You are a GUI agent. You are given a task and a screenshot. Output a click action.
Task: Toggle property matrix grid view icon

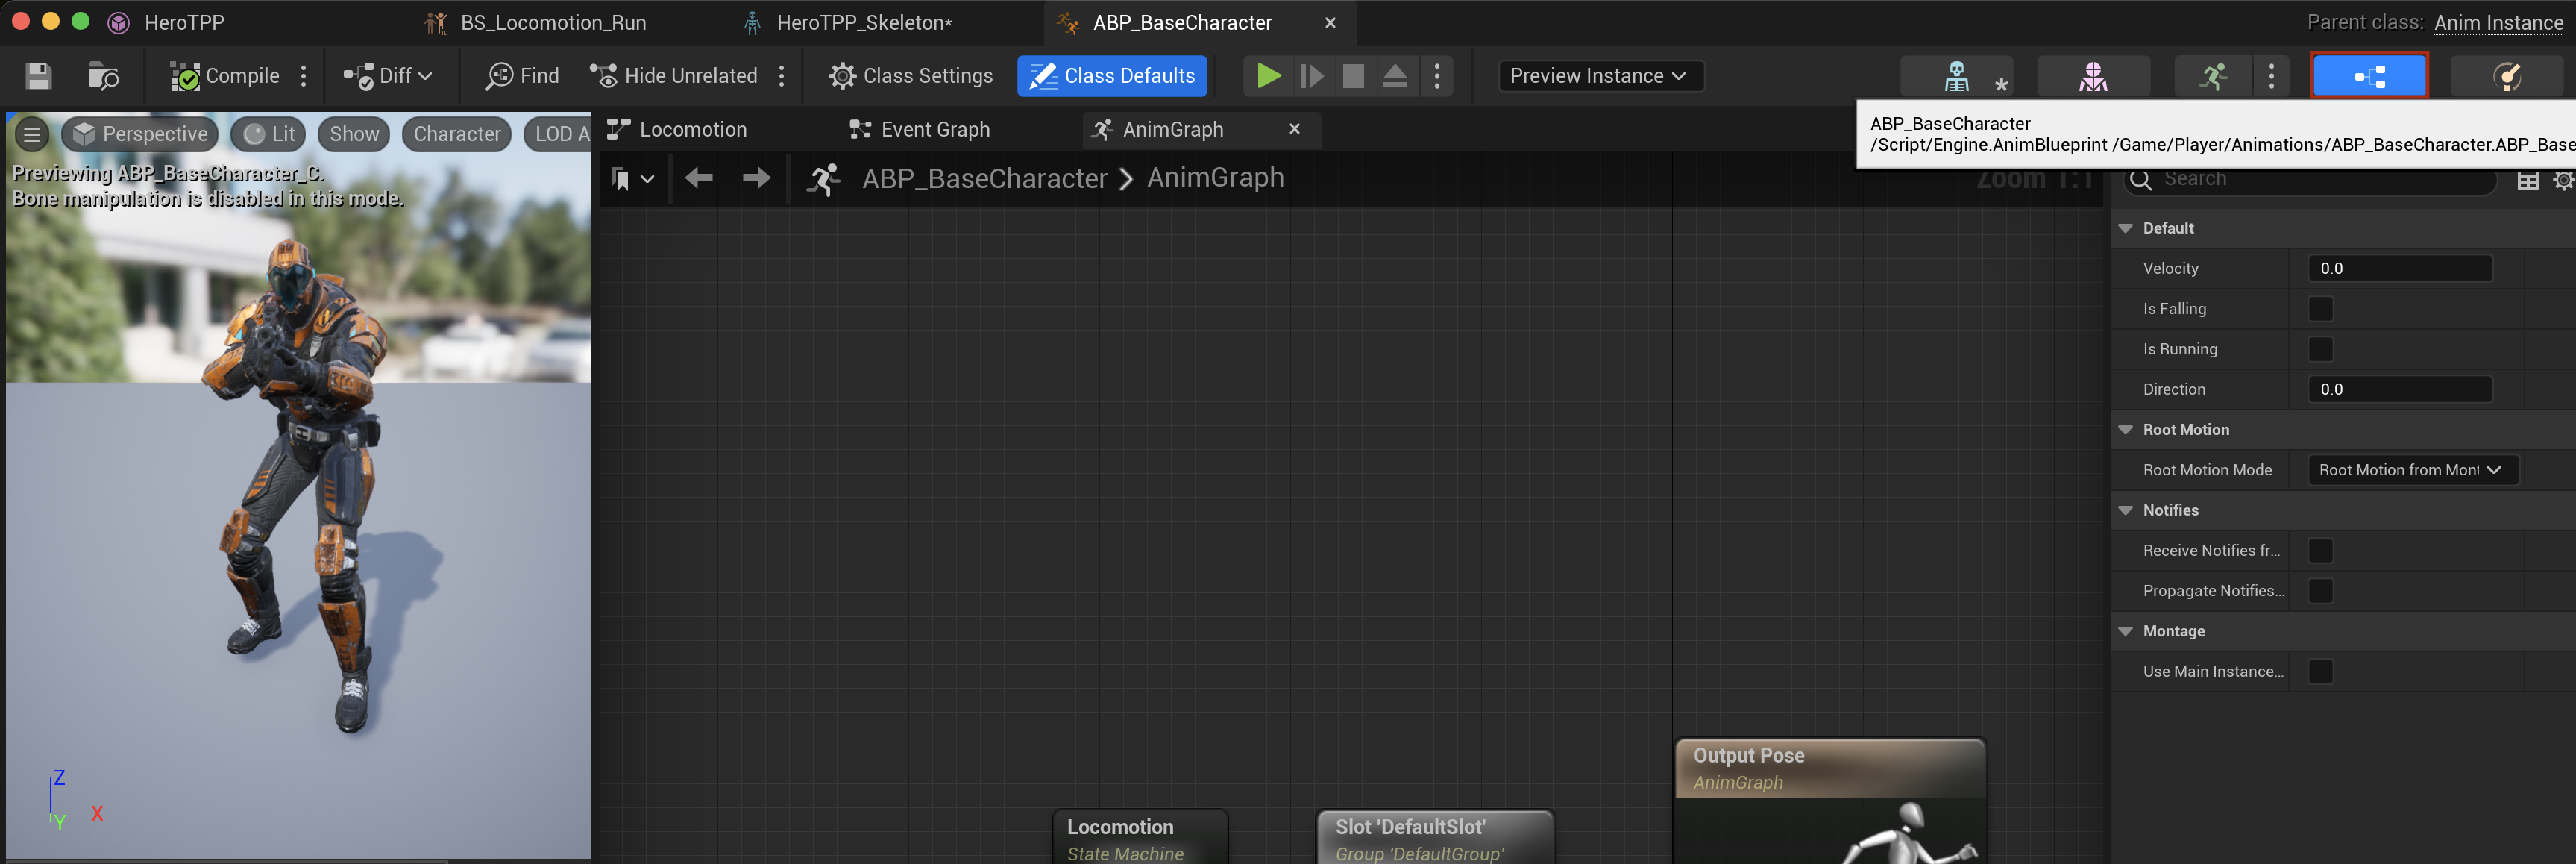2527,180
